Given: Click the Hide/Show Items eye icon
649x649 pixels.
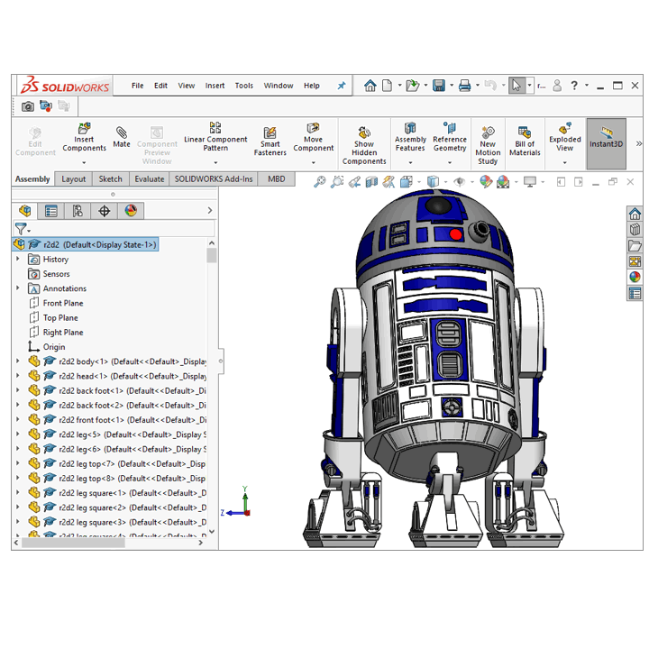Looking at the screenshot, I should [x=459, y=182].
